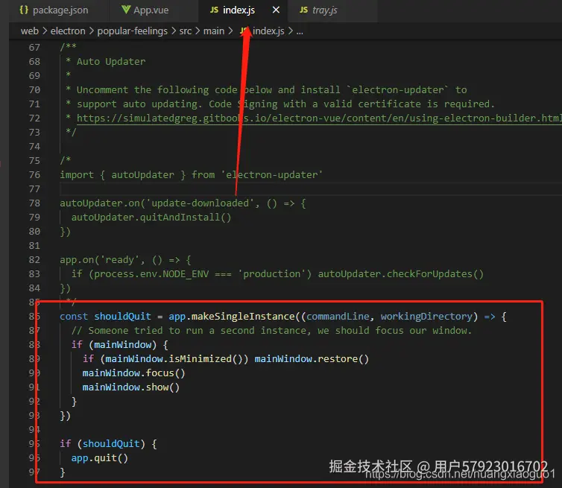
Task: Click 'checkForUpdates' method call
Action: 429,274
